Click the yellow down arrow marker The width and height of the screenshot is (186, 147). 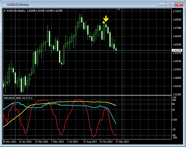pyautogui.click(x=106, y=18)
